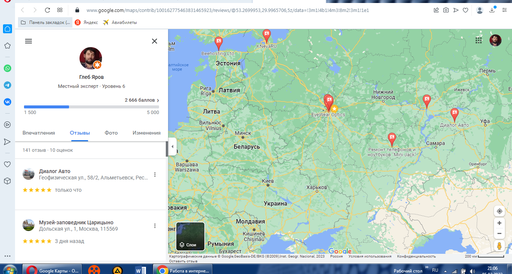Open the Opera menu logo
Viewport: 512px width, 274px height.
pos(7,1)
